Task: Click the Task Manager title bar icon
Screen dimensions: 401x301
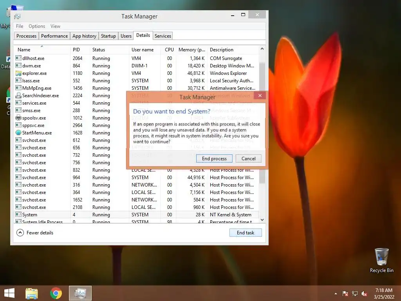Action: tap(17, 16)
